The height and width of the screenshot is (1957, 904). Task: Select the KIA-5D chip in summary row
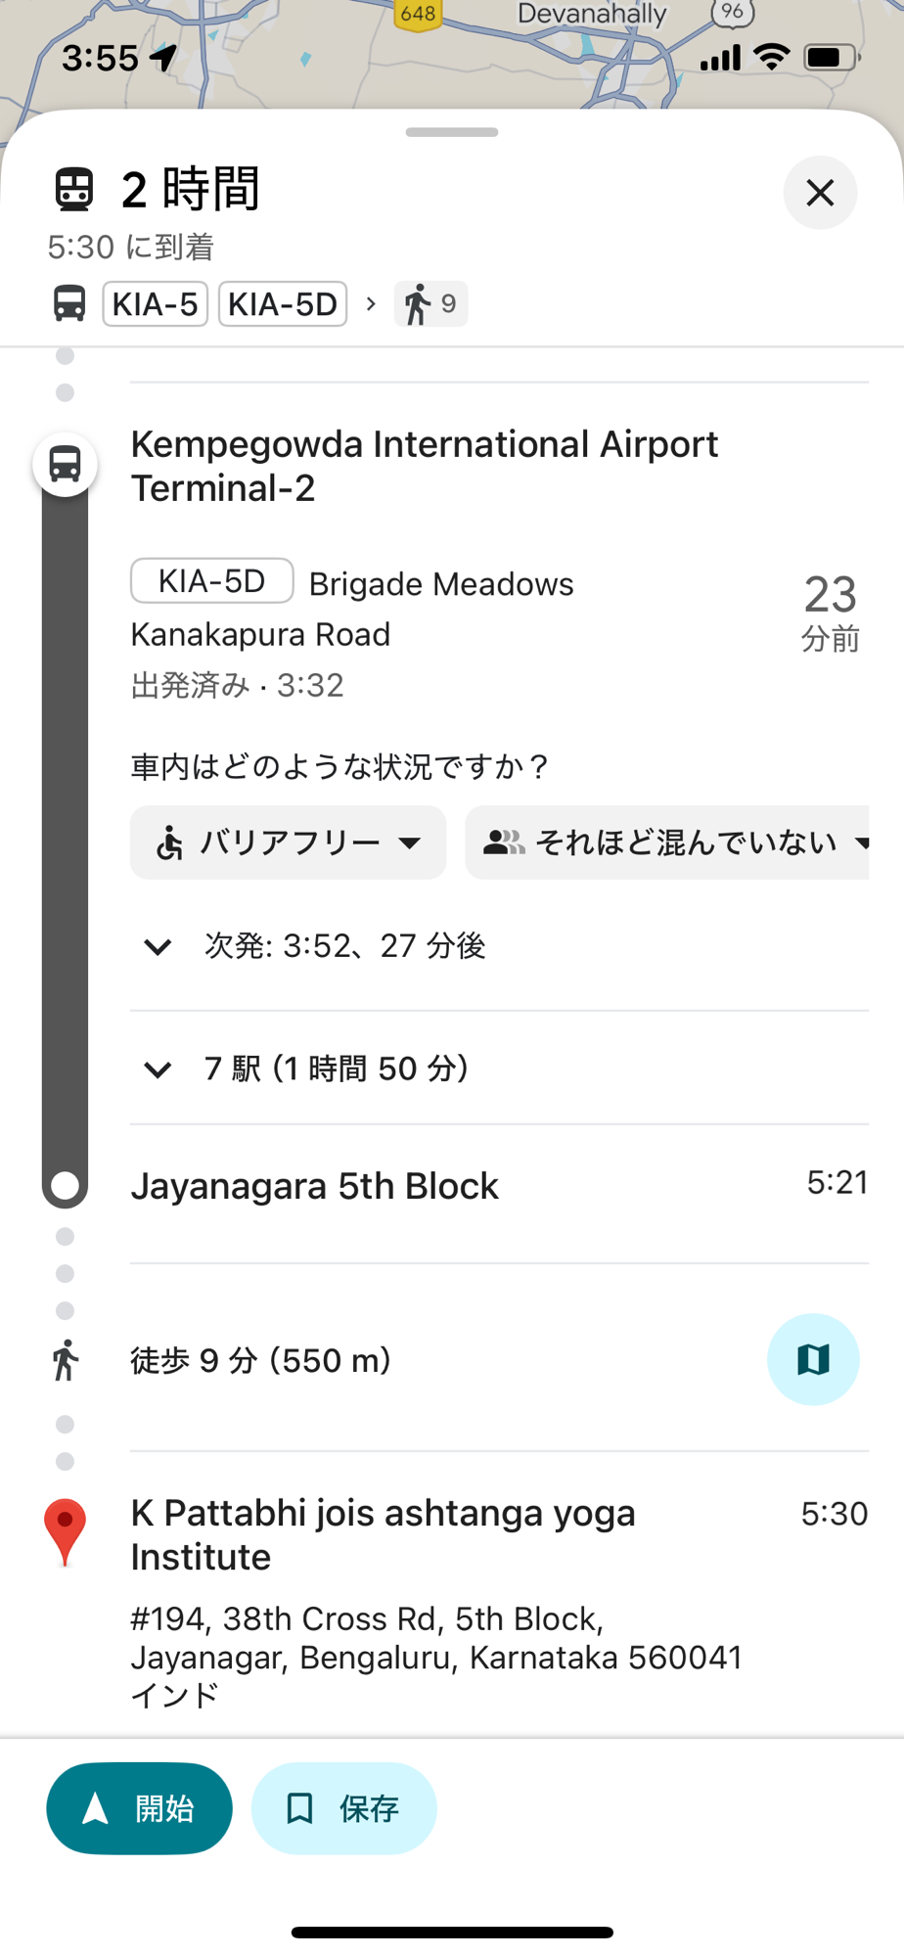coord(282,303)
